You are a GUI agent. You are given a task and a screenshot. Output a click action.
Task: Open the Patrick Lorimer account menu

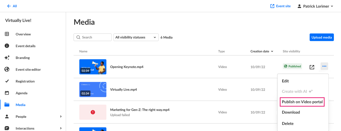coord(315,6)
